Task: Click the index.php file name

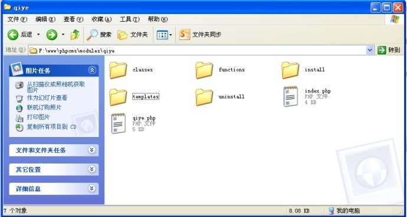Action: click(x=318, y=91)
